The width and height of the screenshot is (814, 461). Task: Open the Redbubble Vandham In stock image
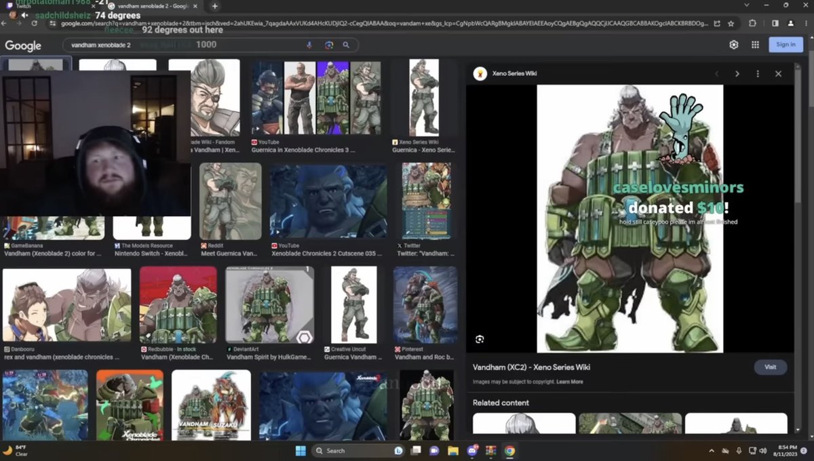click(178, 304)
